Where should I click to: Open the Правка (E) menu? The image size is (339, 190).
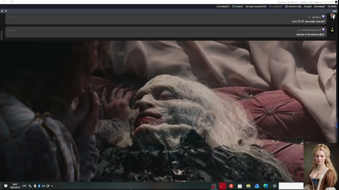(x=319, y=6)
